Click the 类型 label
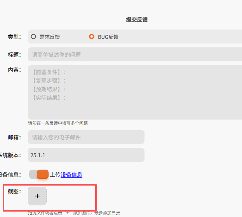The height and width of the screenshot is (217, 242). (14, 37)
